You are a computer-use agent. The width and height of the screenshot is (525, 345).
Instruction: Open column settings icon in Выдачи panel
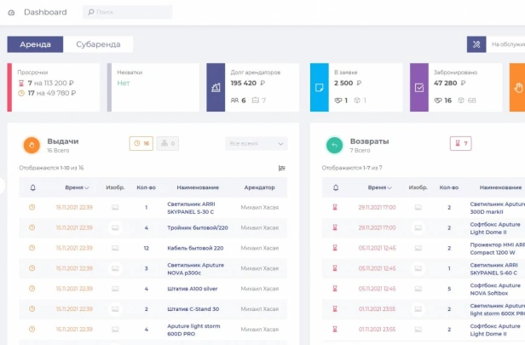[282, 168]
